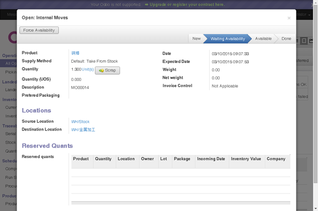Image resolution: width=318 pixels, height=211 pixels.
Task: Open the Unit(s) unit of measure link
Action: 88,69
